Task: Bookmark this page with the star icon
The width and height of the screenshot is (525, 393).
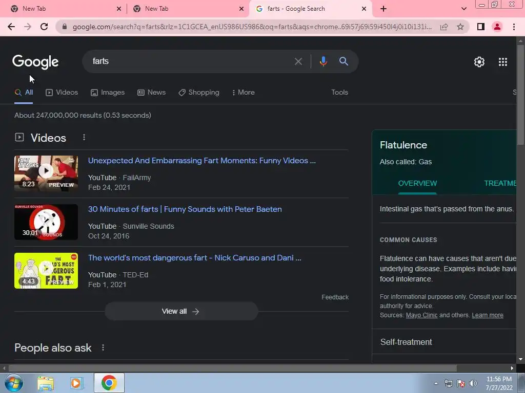Action: point(460,27)
